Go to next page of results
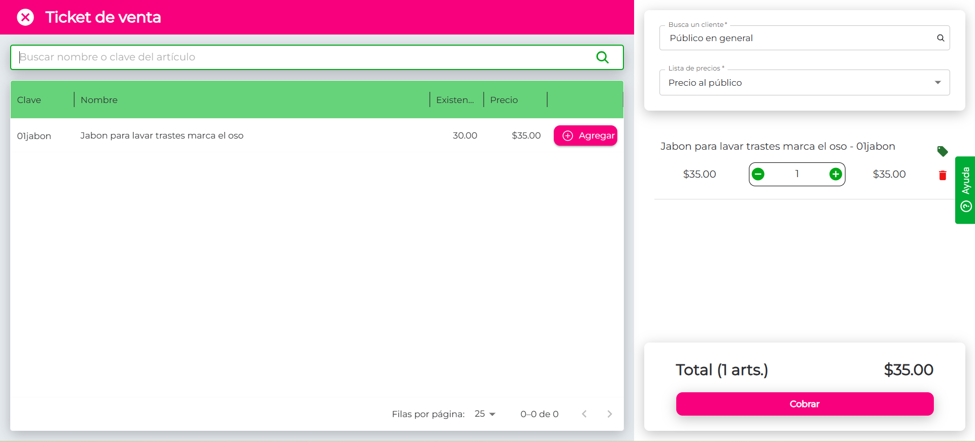The image size is (975, 442). (x=610, y=414)
